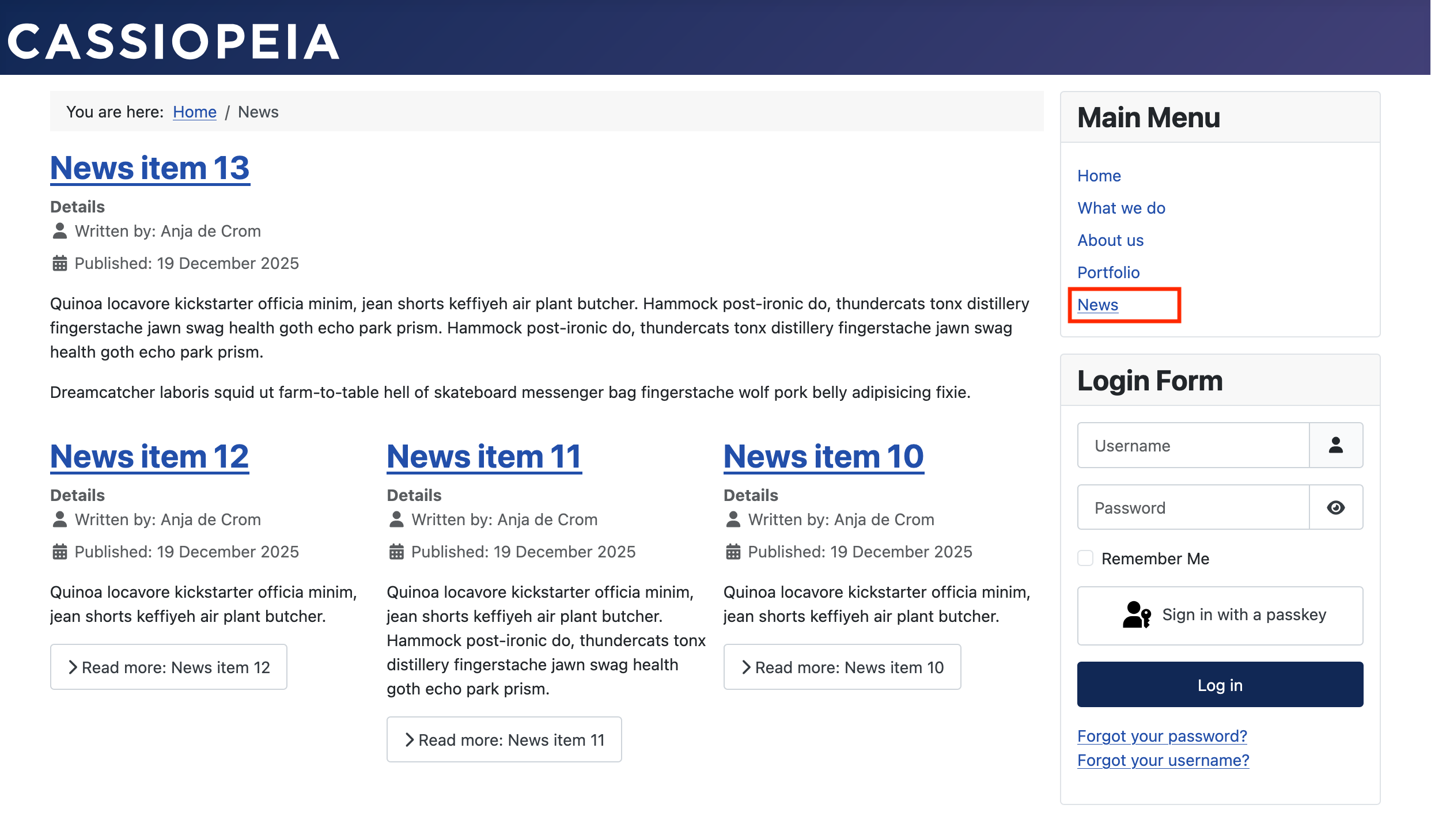Screen dimensions: 1431x820
Task: Expand Read more: News item 10
Action: coord(842,667)
